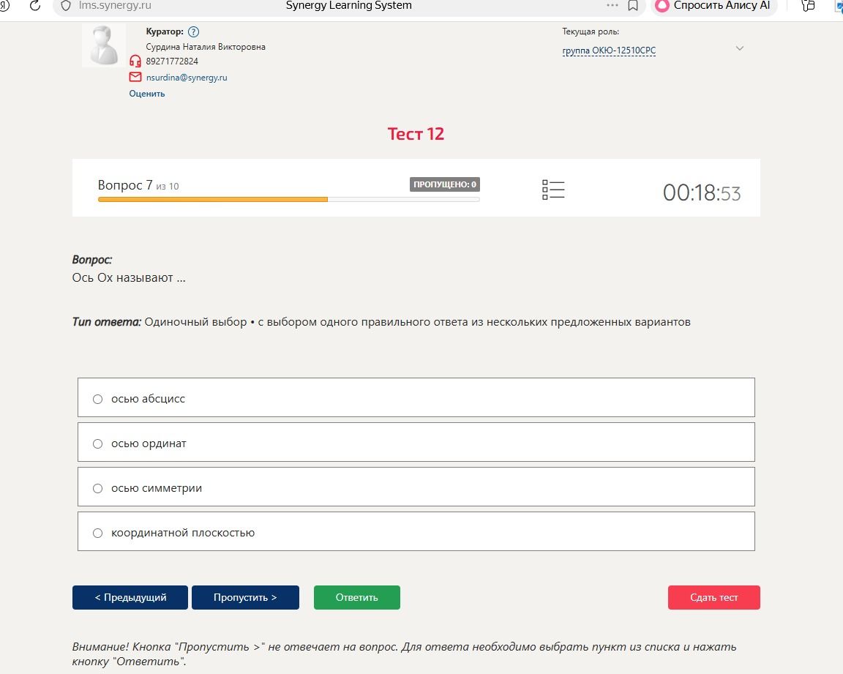Click the red envelope email icon
The width and height of the screenshot is (843, 674).
[x=135, y=77]
